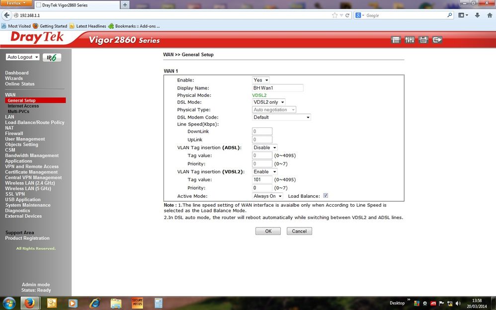
Task: Open the Auto Logout dropdown
Action: (x=22, y=57)
